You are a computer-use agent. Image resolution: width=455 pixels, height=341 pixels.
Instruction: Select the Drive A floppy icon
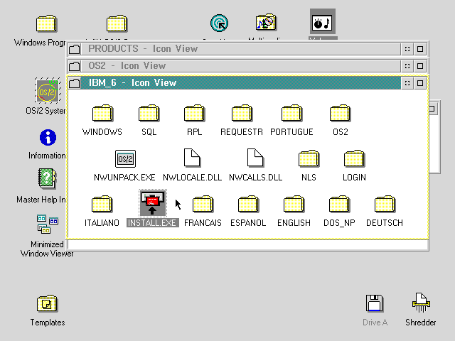375,303
